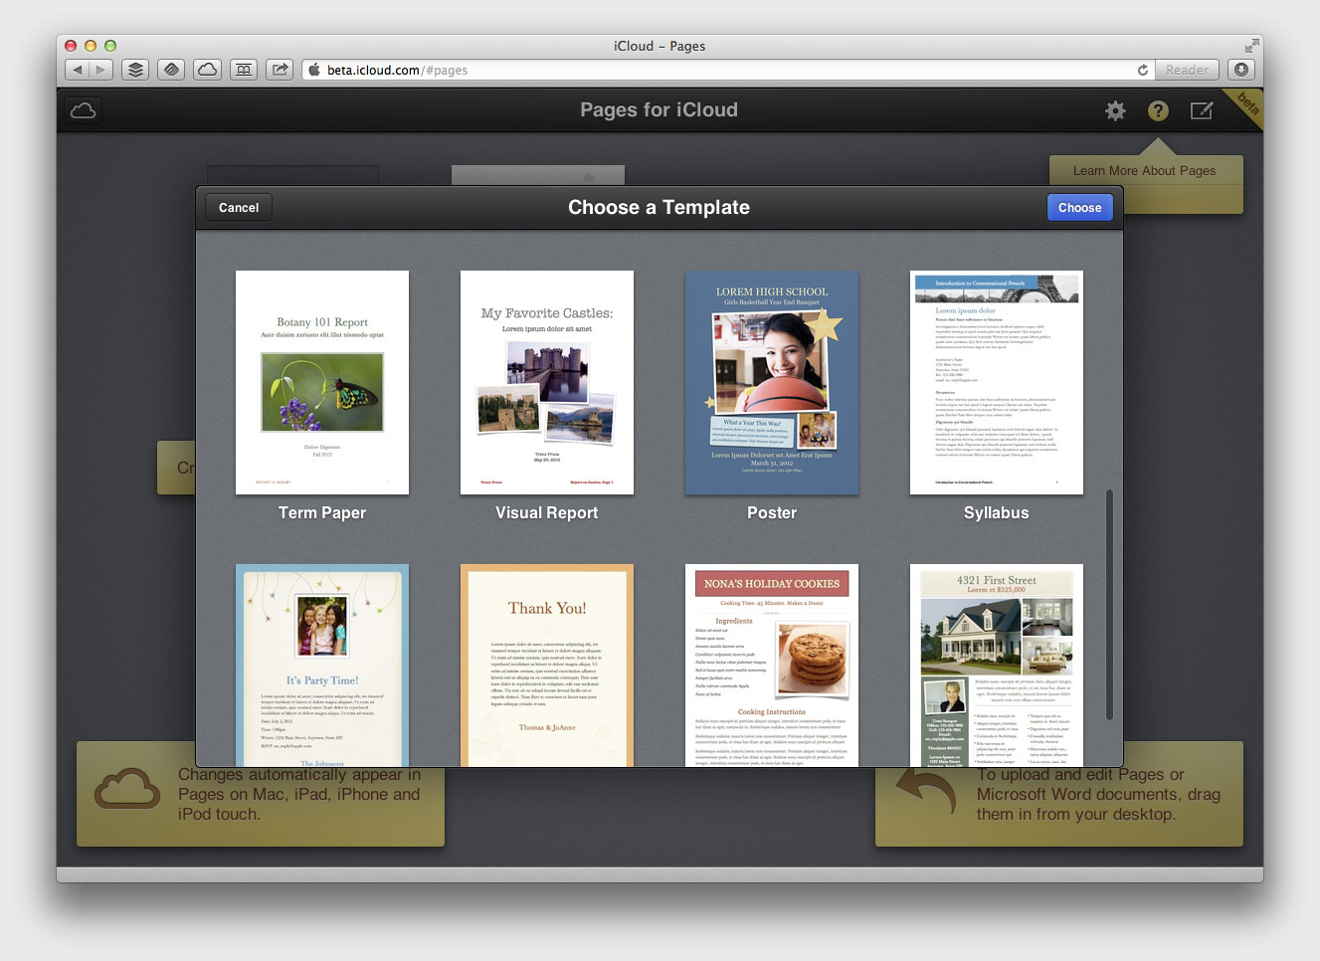The height and width of the screenshot is (961, 1320).
Task: Click the Reader button in address bar
Action: coord(1186,71)
